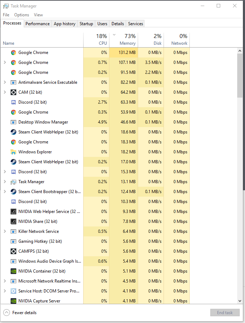Sort by the Name column header

click(42, 40)
